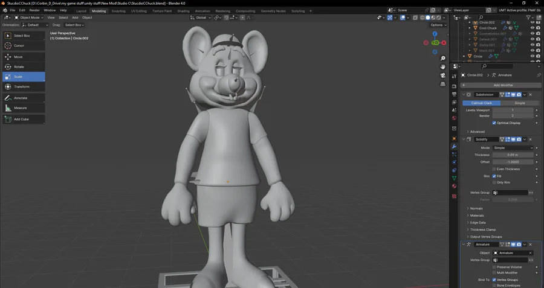Pick the Rotate tool
The image size is (544, 288).
tap(24, 67)
